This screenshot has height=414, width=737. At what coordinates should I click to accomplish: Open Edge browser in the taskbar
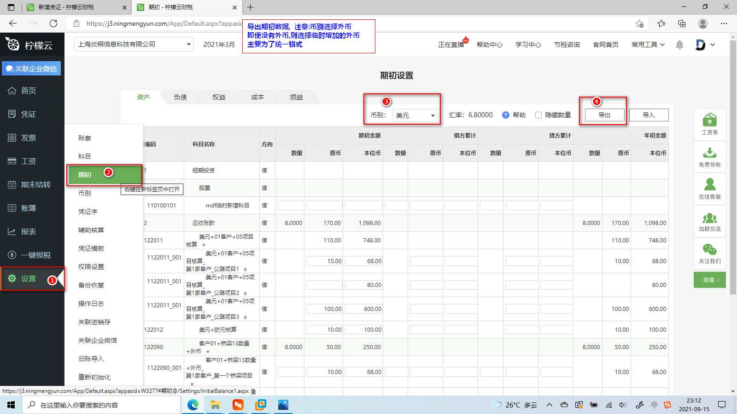coord(193,405)
